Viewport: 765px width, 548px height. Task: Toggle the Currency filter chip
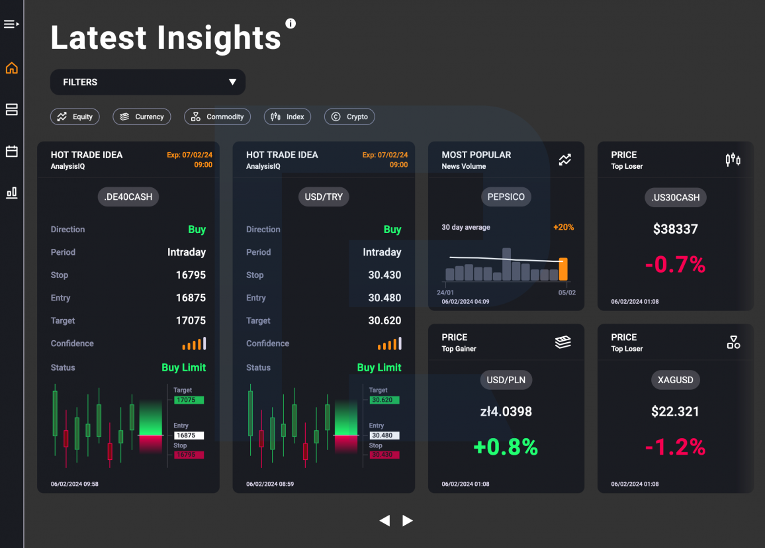click(142, 116)
